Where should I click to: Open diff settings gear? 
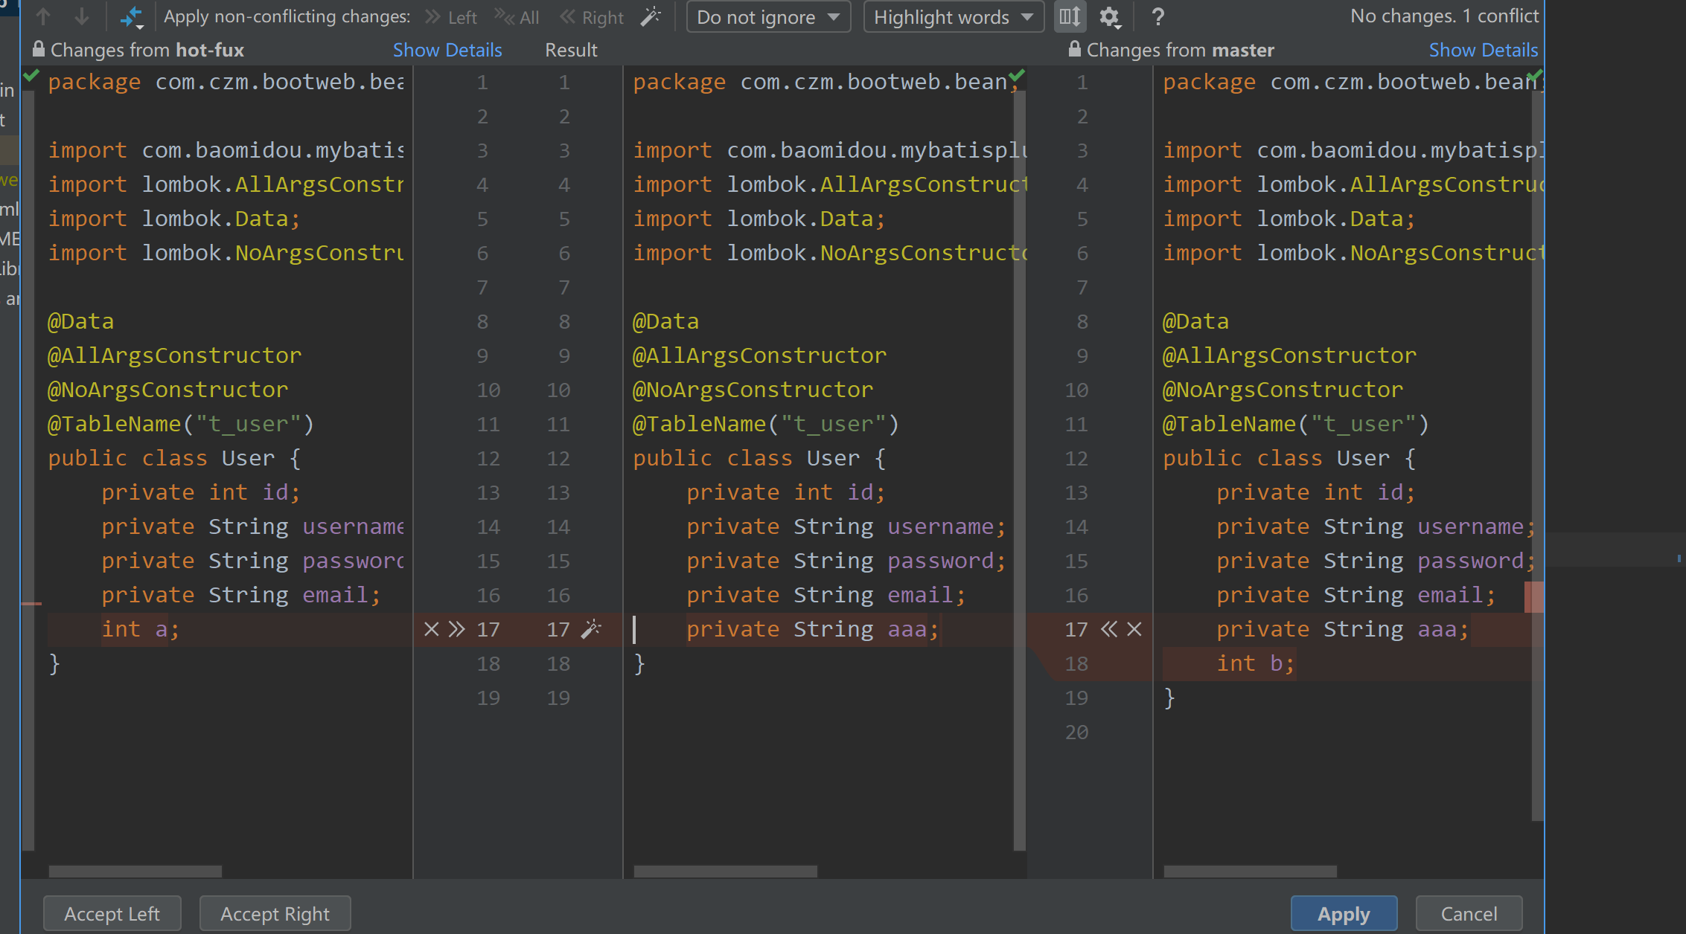1110,16
